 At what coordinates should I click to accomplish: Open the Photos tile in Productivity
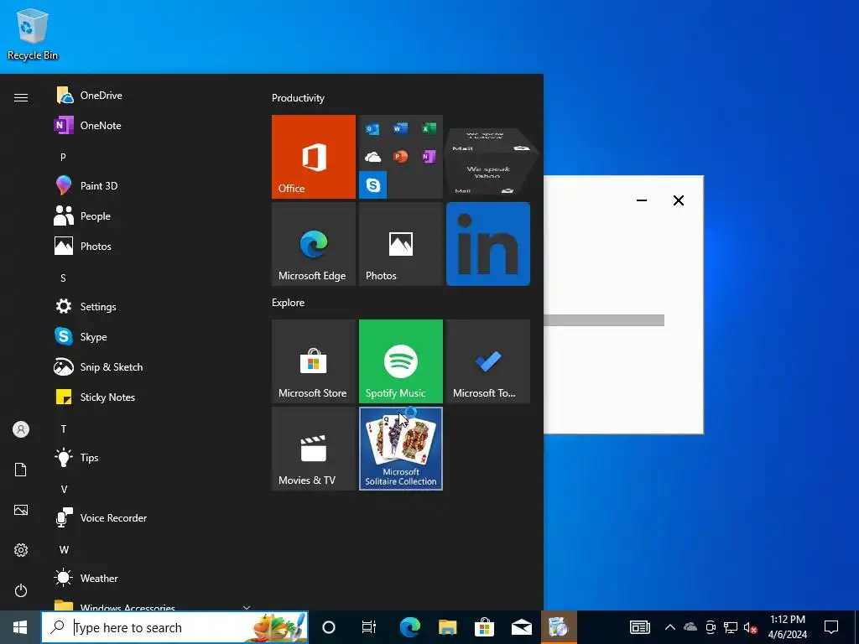pyautogui.click(x=400, y=244)
